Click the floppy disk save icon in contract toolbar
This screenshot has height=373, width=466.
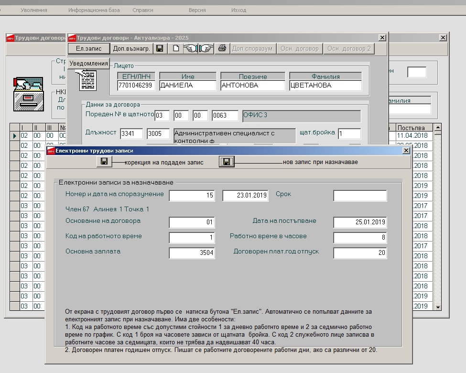[160, 48]
